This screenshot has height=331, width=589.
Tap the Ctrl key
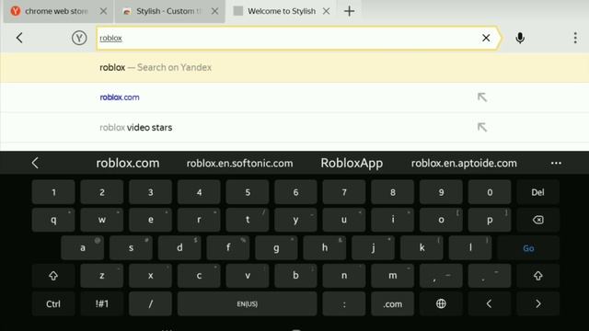pyautogui.click(x=53, y=303)
